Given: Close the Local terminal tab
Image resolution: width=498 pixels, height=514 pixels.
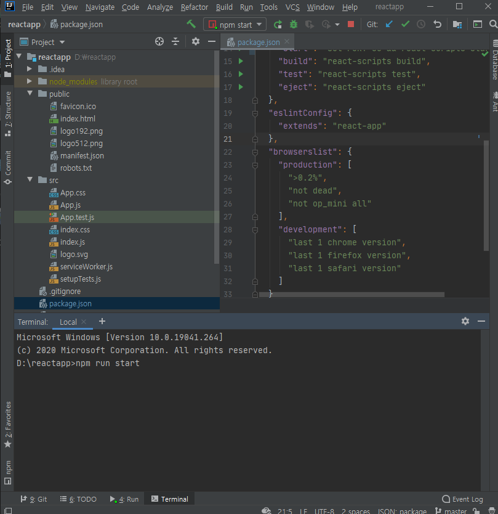Looking at the screenshot, I should click(x=84, y=322).
